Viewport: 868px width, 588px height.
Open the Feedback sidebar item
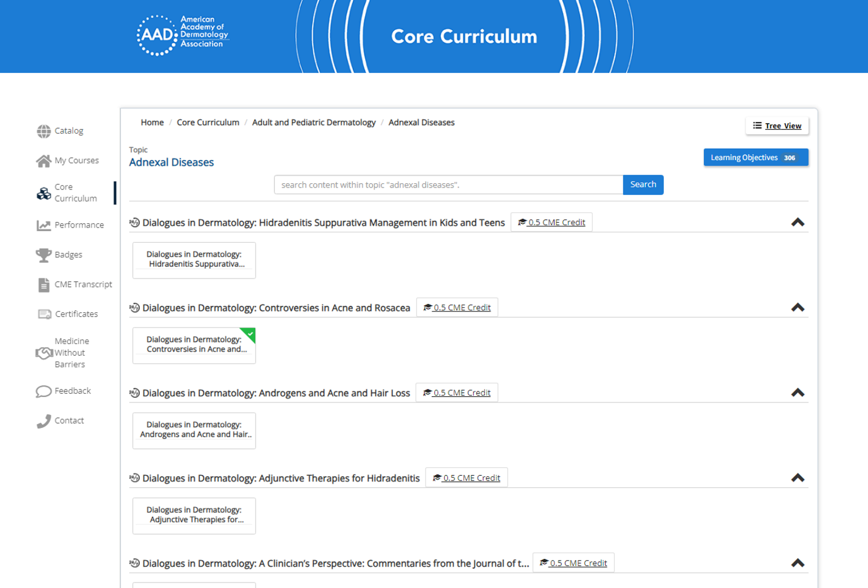72,391
